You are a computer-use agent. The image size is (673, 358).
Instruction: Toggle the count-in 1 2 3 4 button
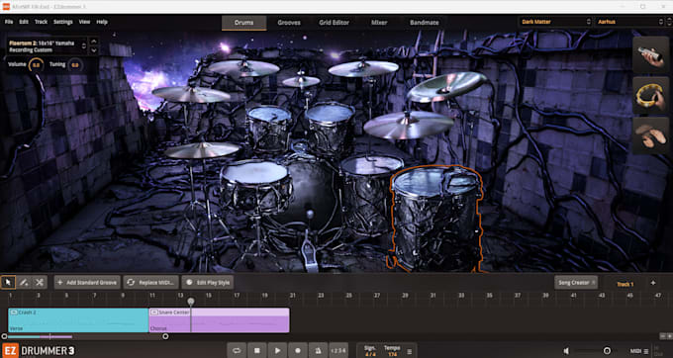click(338, 351)
